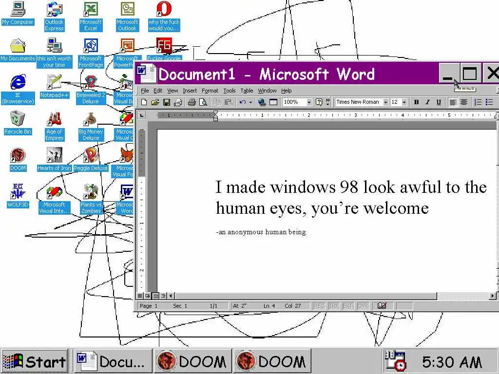Click the OVR overtype indicator in status bar
The image size is (499, 374).
pyautogui.click(x=363, y=306)
